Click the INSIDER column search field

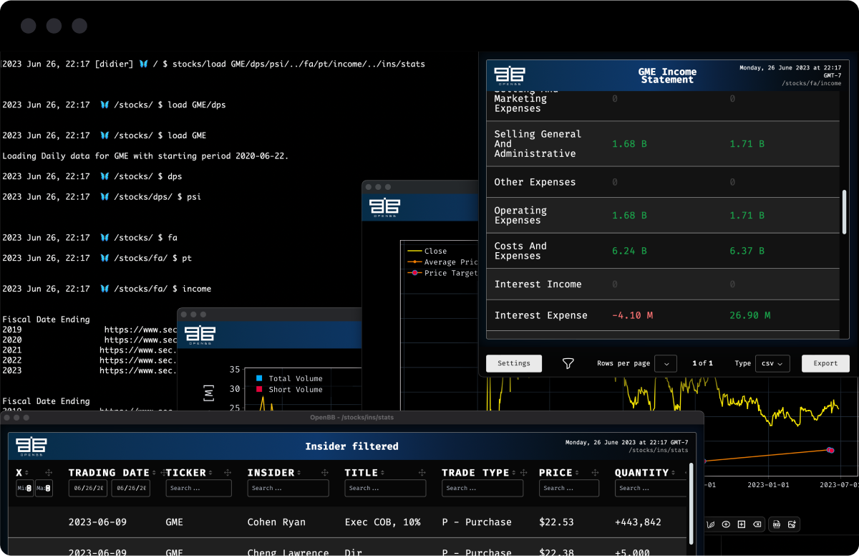click(288, 488)
